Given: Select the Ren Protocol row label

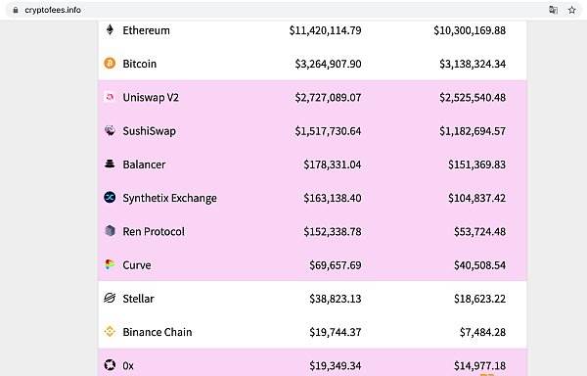Looking at the screenshot, I should click(154, 231).
